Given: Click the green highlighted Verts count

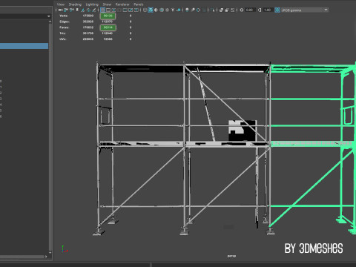Looking at the screenshot, I should tap(108, 16).
